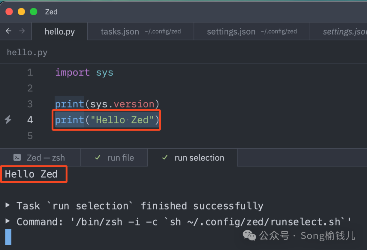Screen dimensions: 367x250
Task: Go forward with the right arrow
Action: click(x=22, y=31)
